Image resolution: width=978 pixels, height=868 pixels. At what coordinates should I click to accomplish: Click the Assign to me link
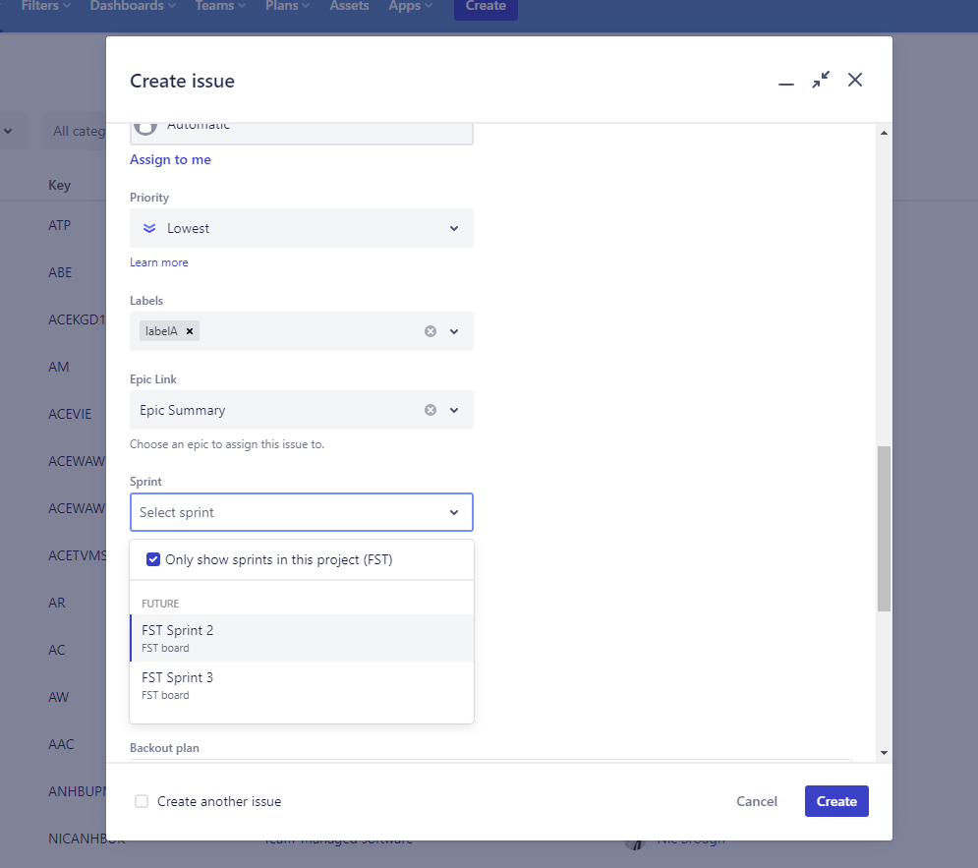click(x=170, y=159)
